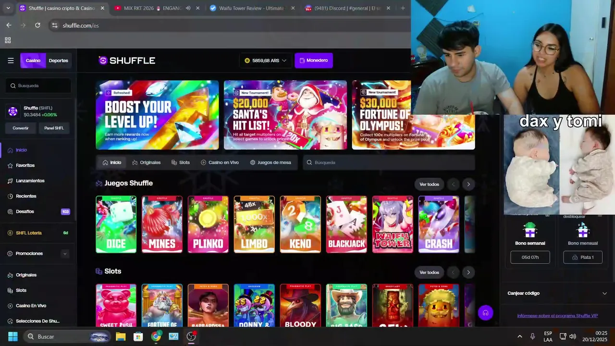The image size is (615, 346).
Task: Select the Juegos de mesa category tab
Action: point(271,162)
